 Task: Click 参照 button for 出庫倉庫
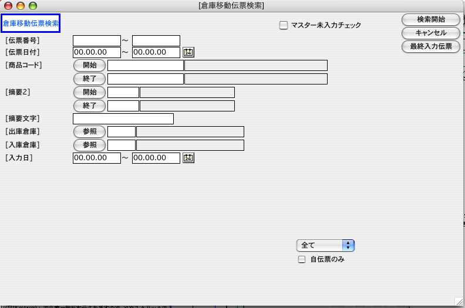pos(89,131)
